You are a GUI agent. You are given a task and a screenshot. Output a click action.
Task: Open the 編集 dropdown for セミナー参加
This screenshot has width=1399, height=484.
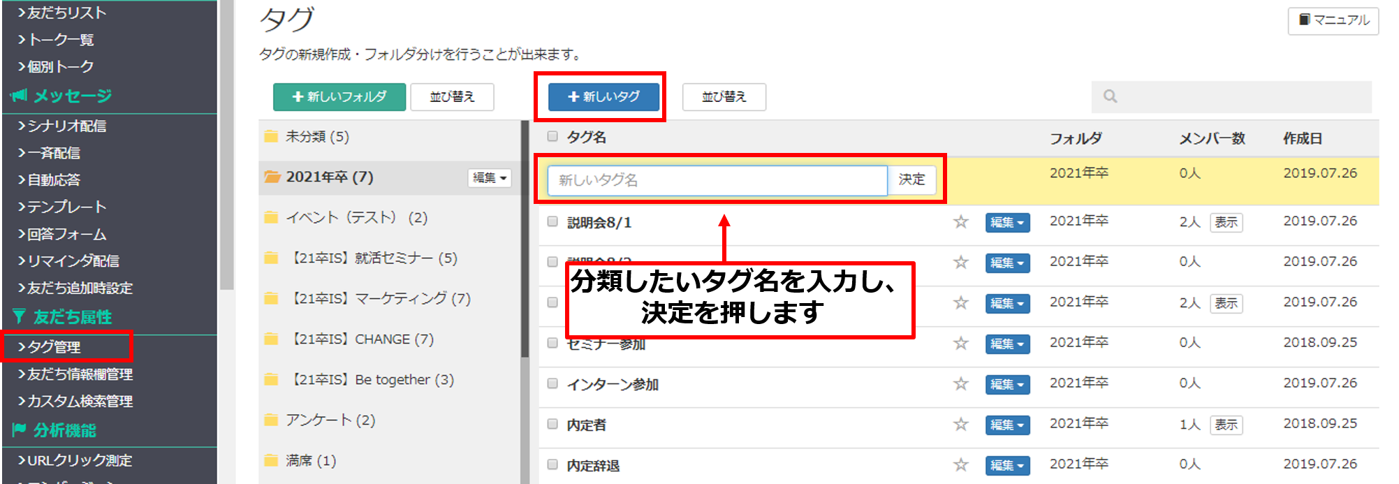tap(1007, 344)
